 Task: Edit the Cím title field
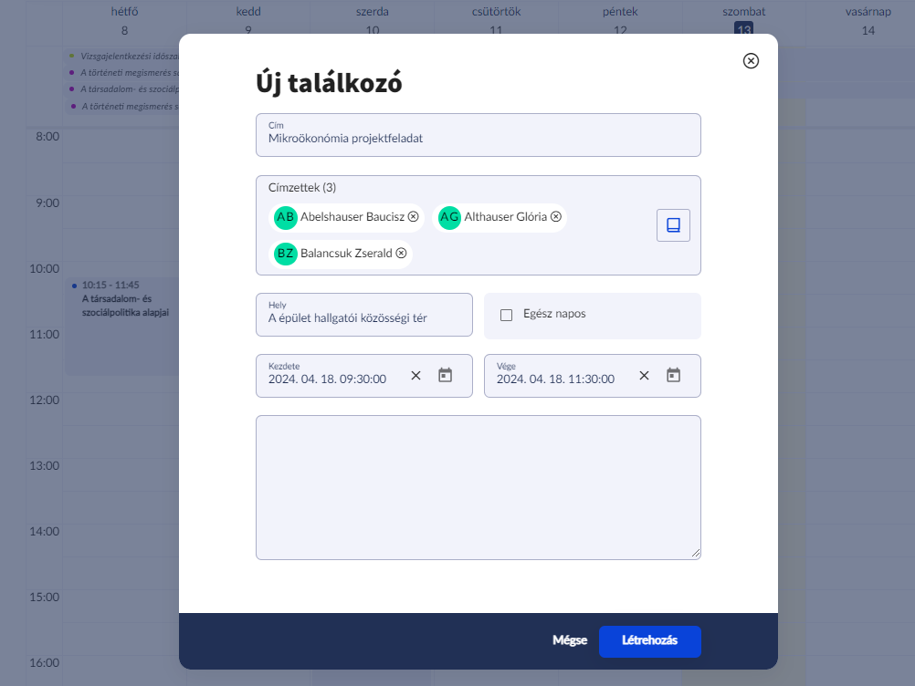[x=478, y=139]
